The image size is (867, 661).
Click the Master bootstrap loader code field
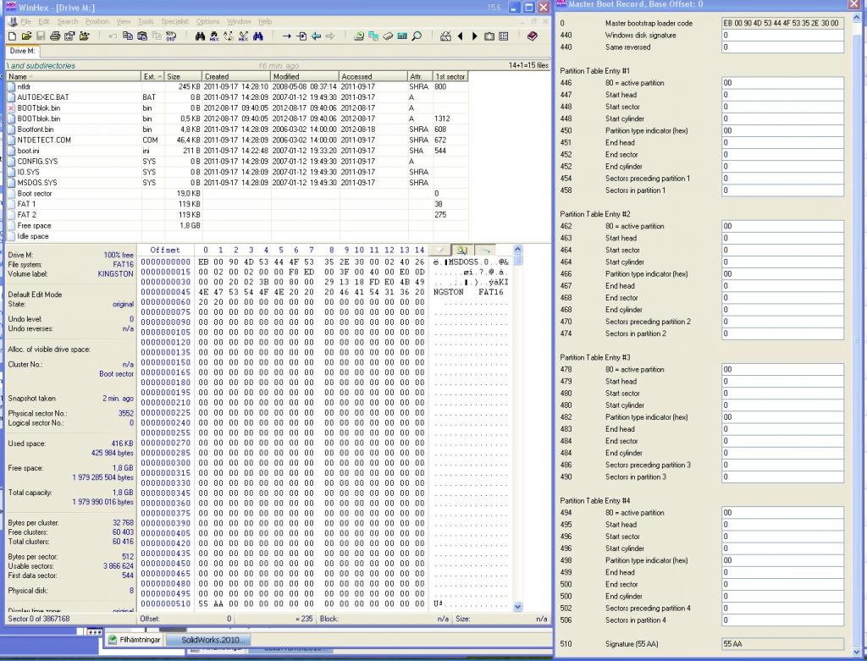tap(781, 23)
